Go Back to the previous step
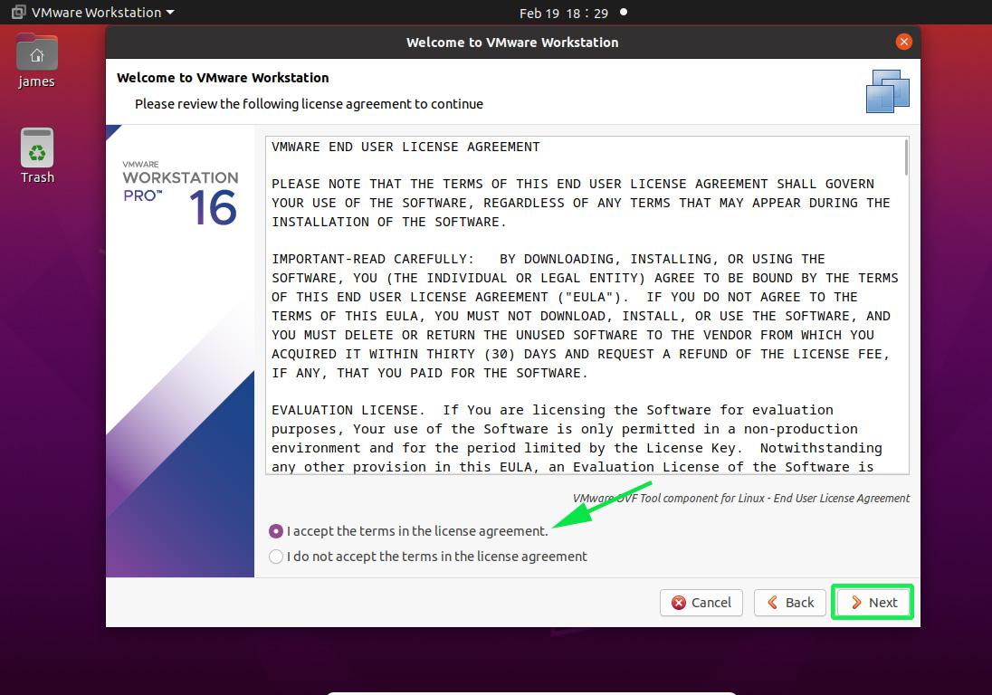The width and height of the screenshot is (992, 695). (x=790, y=603)
